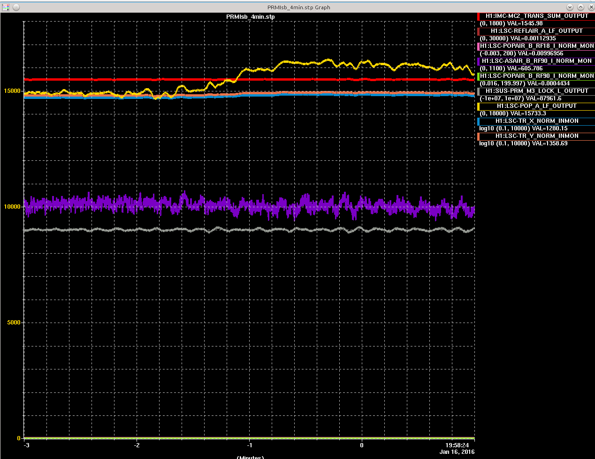Image resolution: width=595 pixels, height=459 pixels.
Task: Click the -2 minute tick on time axis
Action: coord(137,445)
